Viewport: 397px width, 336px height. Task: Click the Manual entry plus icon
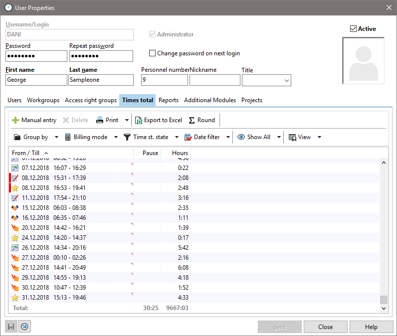pos(15,120)
